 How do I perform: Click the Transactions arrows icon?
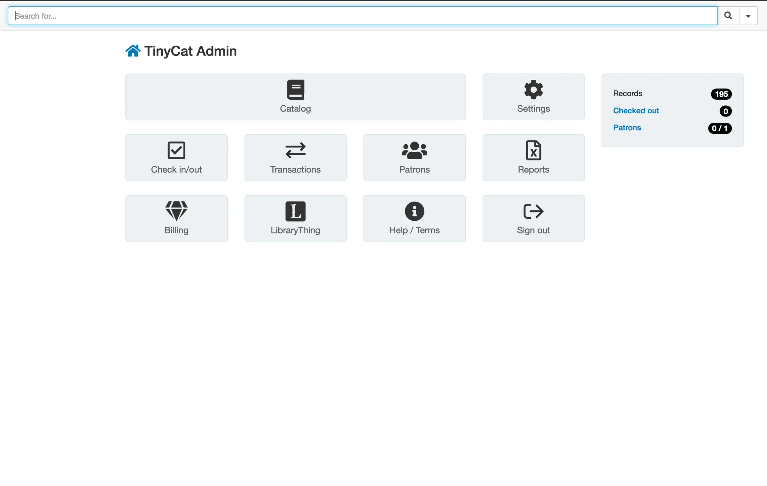point(295,150)
